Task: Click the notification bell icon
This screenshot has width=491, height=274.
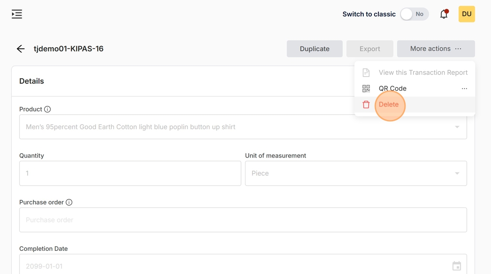Action: [x=444, y=14]
